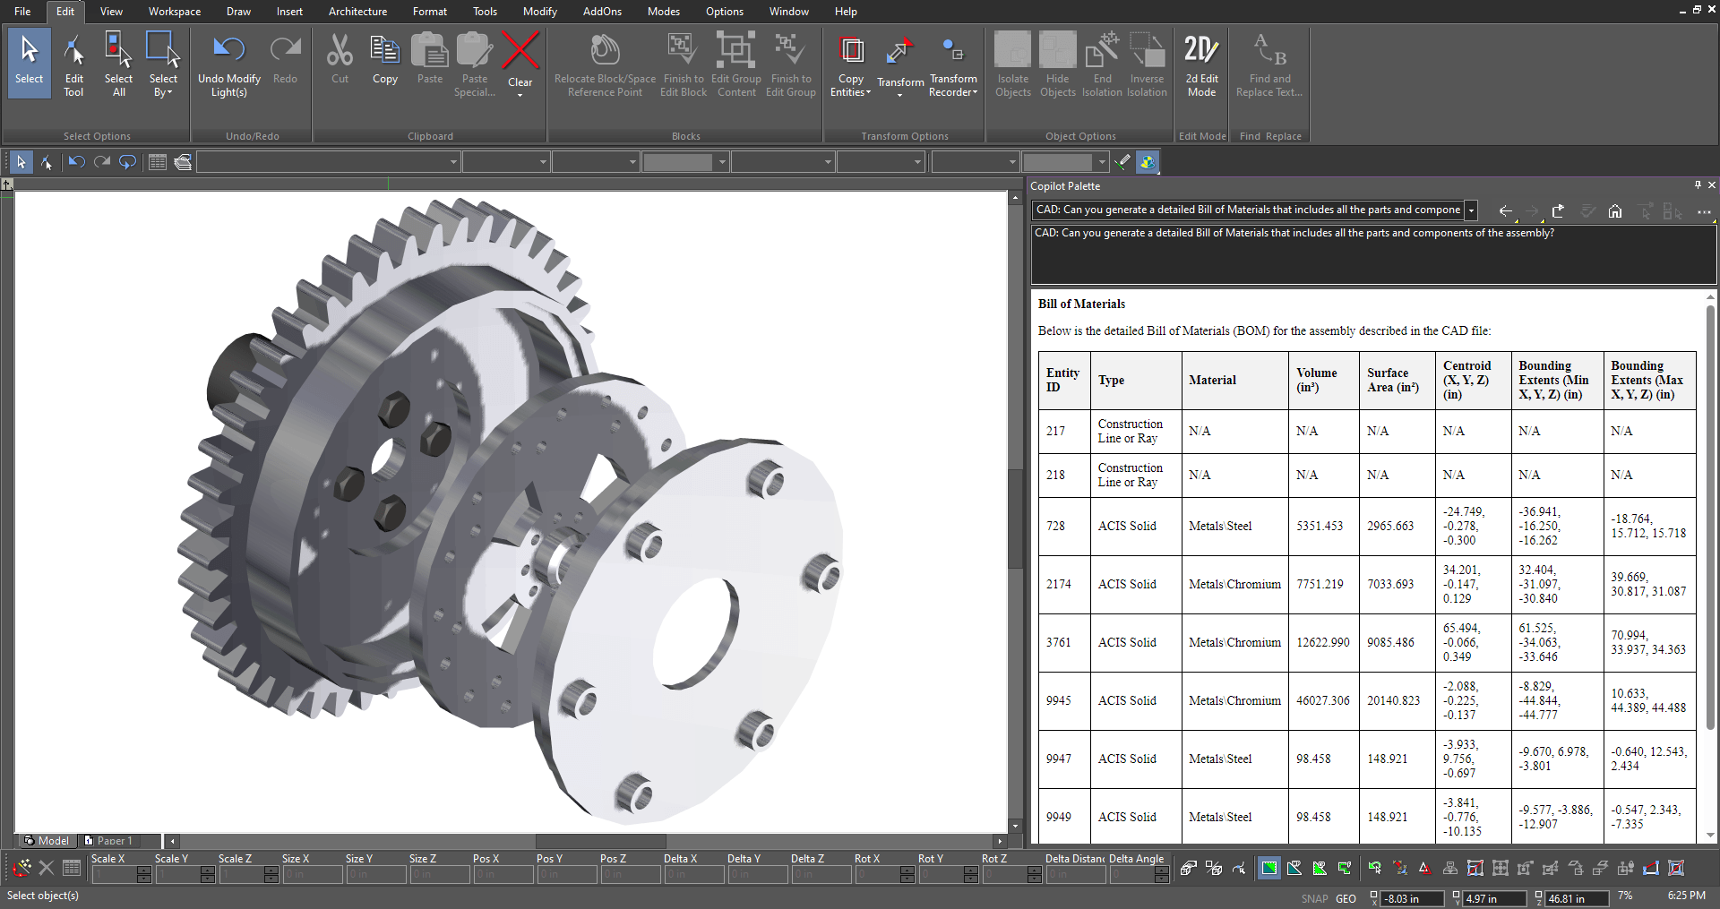Expand the Copilot prompt history dropdown
This screenshot has height=909, width=1720.
pyautogui.click(x=1471, y=210)
